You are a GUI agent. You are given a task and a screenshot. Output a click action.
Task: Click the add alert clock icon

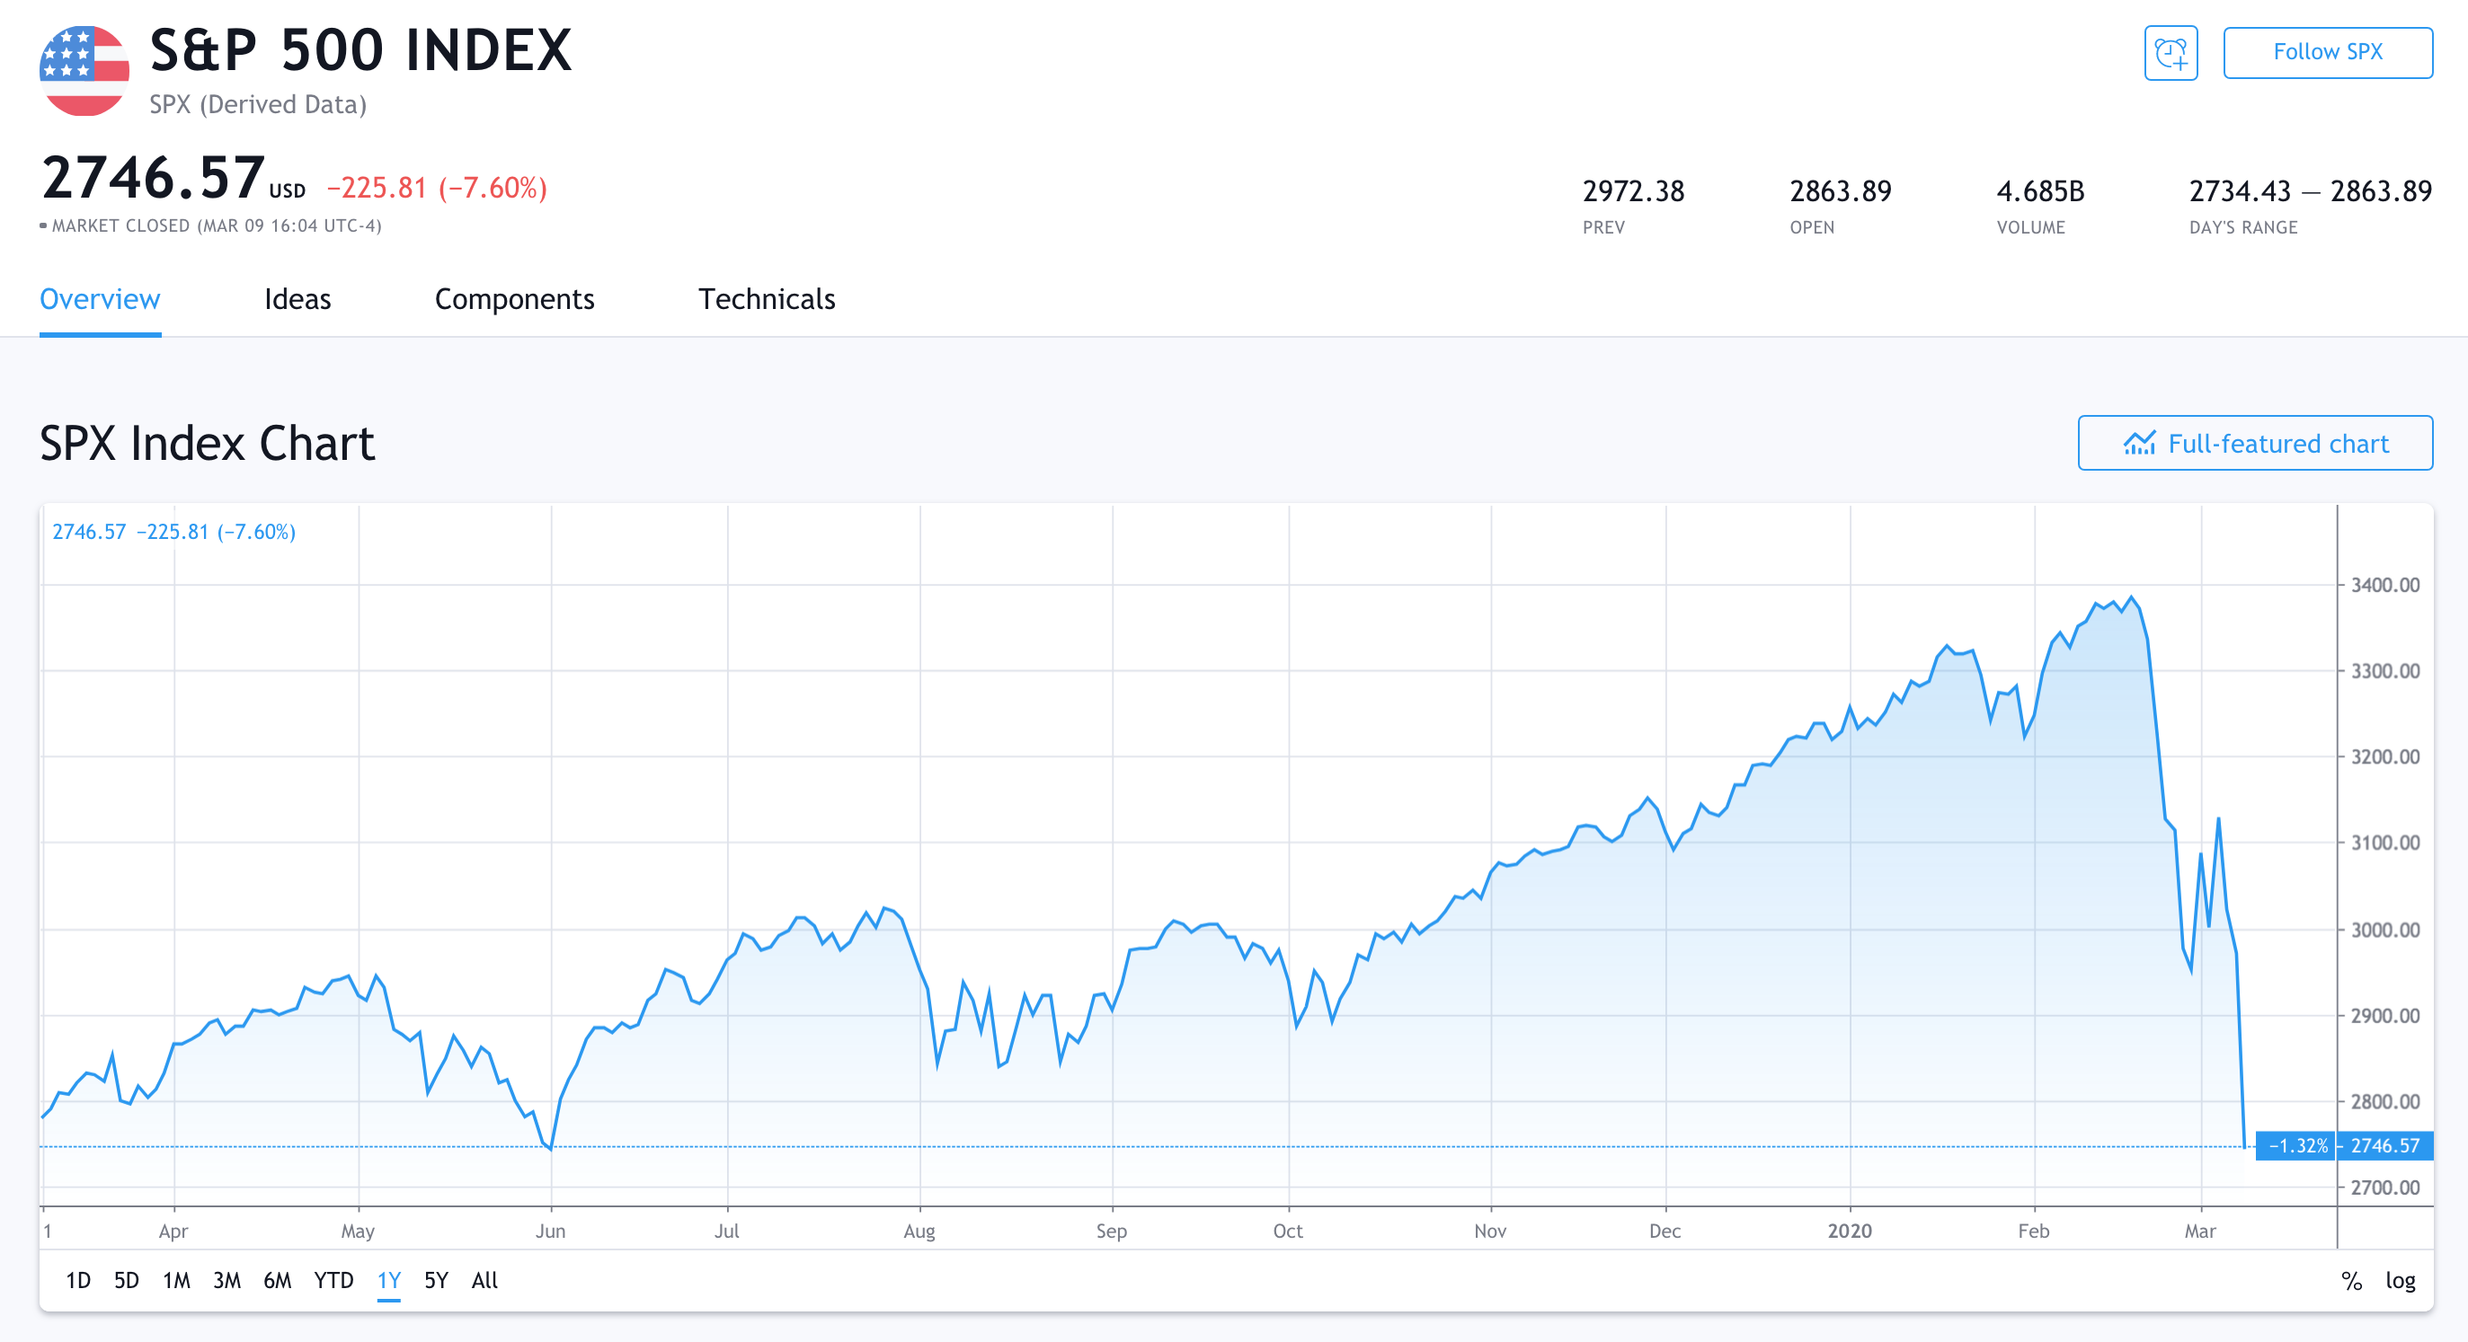click(2170, 53)
